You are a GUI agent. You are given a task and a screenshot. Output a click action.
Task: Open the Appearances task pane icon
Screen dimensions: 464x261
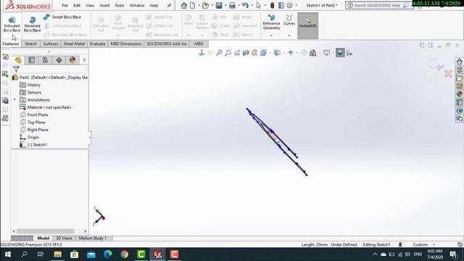(x=459, y=94)
